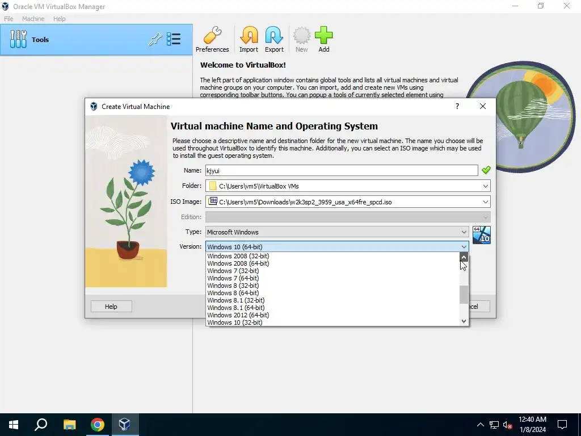
Task: Click the partially hidden Cancel button
Action: 479,307
